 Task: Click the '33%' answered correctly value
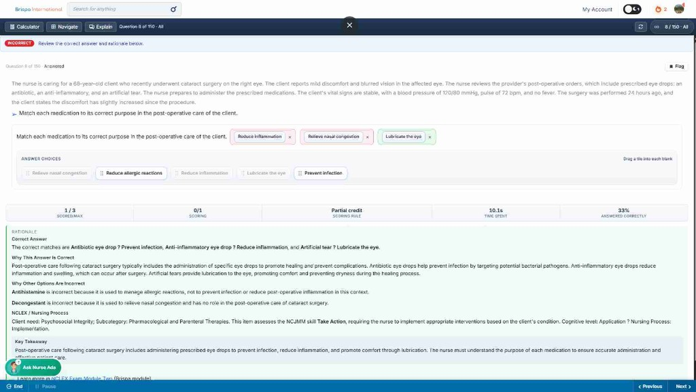(624, 210)
